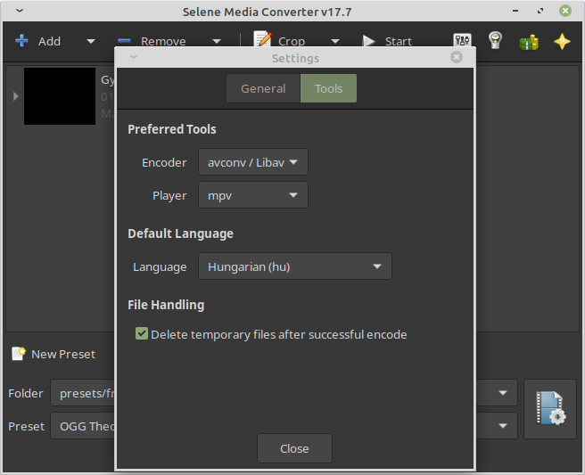The image size is (585, 475).
Task: Click the light bulb tips icon
Action: pyautogui.click(x=495, y=40)
